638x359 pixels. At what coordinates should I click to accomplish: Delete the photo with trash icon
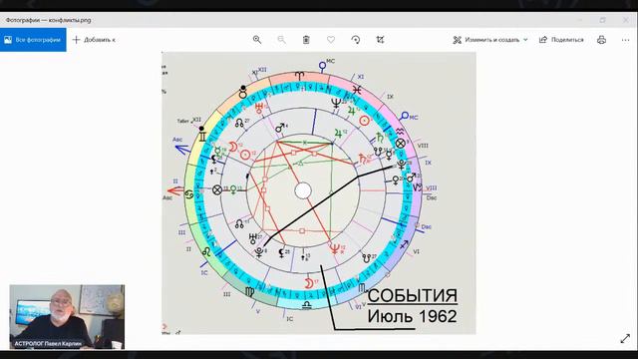(x=306, y=40)
